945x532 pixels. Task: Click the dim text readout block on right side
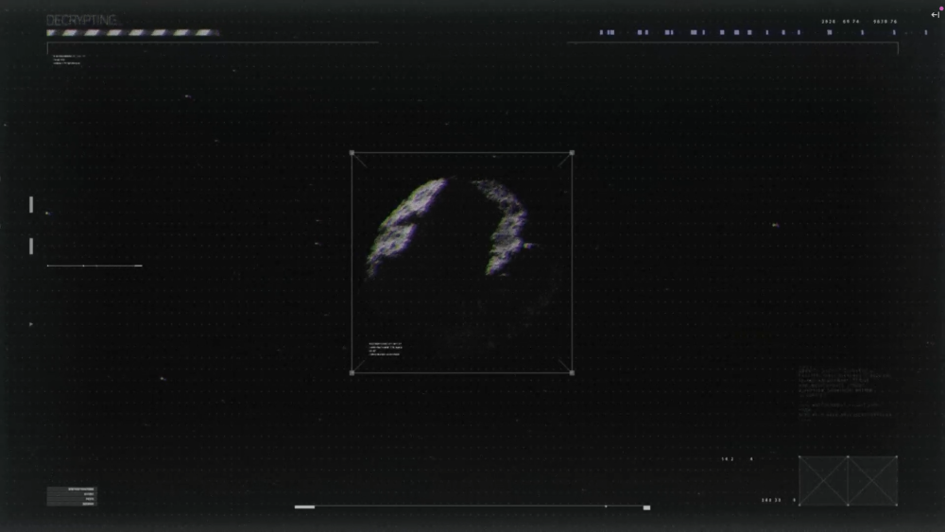tap(844, 392)
